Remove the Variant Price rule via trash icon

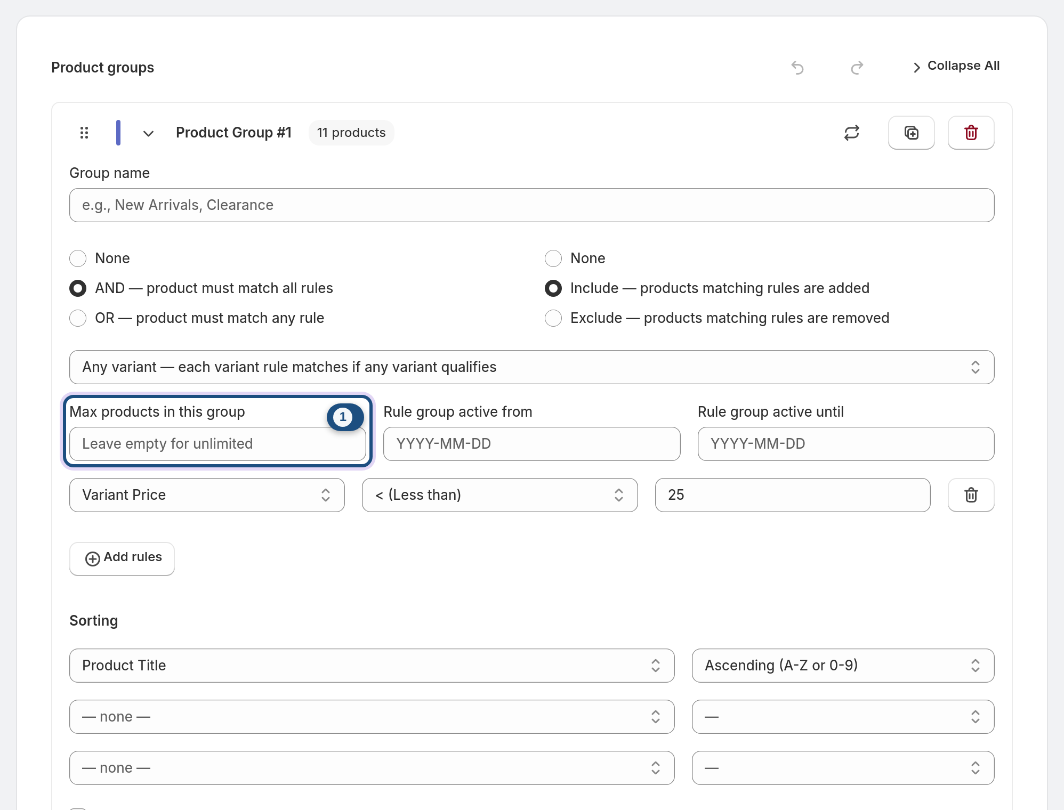[971, 495]
